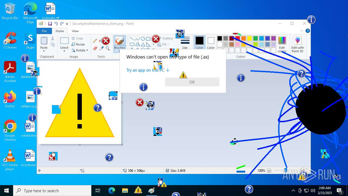Open File Explorer from the taskbar
348x196 pixels.
point(125,191)
